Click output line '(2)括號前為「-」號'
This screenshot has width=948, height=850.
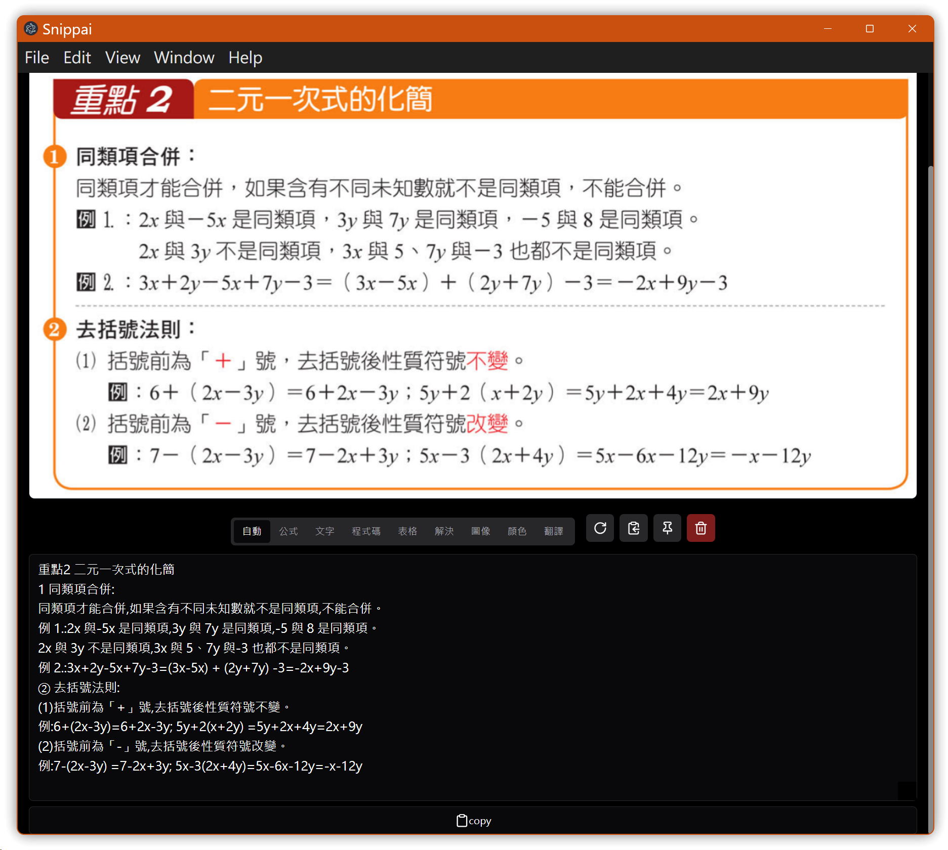162,746
